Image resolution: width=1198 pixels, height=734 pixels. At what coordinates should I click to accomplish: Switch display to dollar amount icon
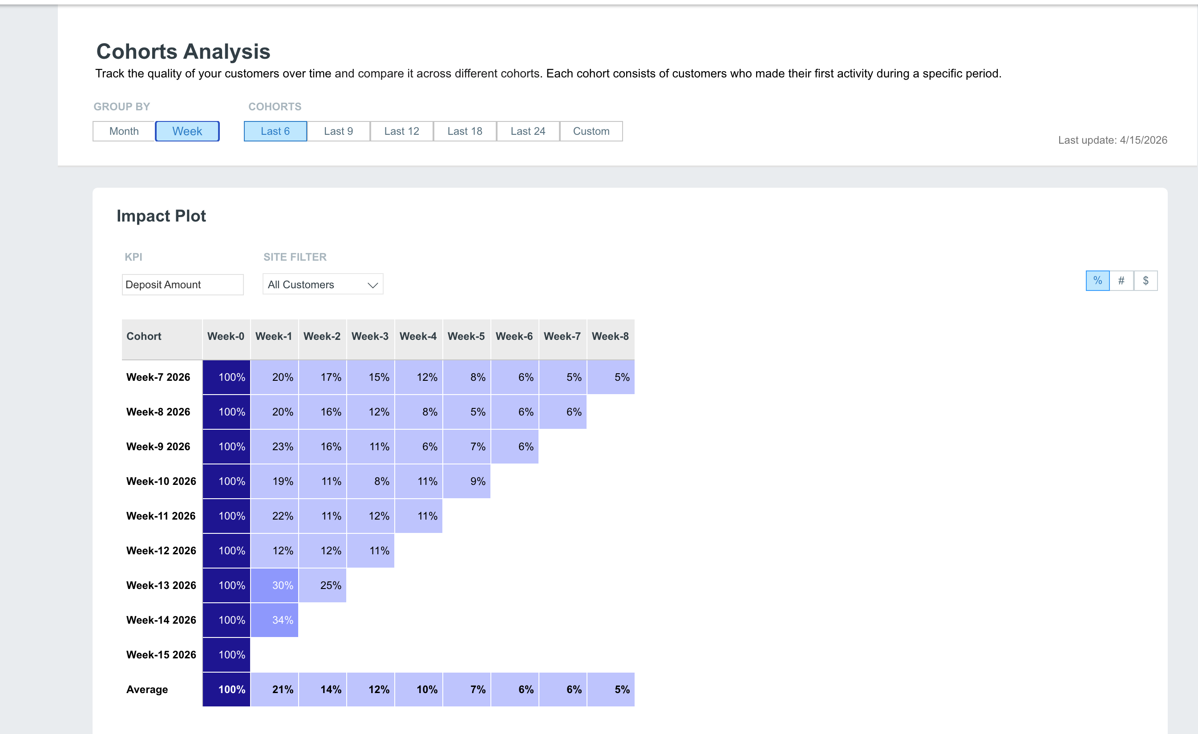(x=1145, y=280)
